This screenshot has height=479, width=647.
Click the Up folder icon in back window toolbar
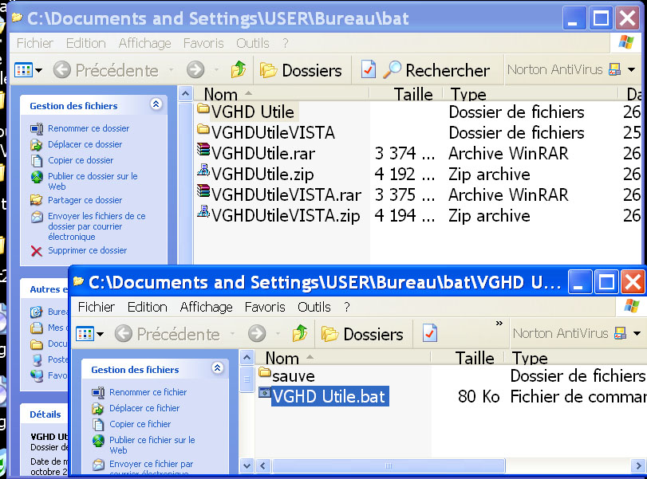point(238,70)
